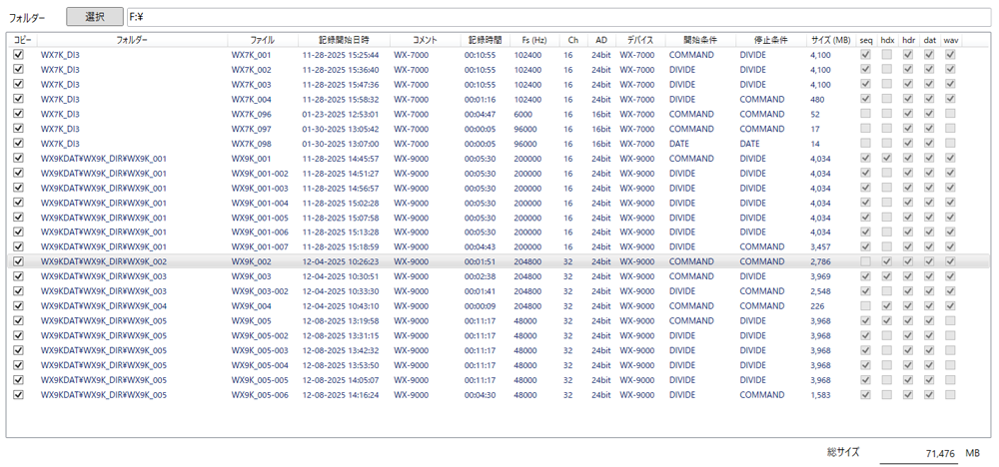This screenshot has width=999, height=467.
Task: Click the サイズ (MB) column header
Action: pos(830,40)
